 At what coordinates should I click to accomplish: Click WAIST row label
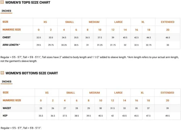tap(7, 108)
